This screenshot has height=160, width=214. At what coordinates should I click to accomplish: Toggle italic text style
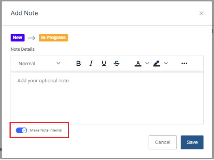(91, 63)
